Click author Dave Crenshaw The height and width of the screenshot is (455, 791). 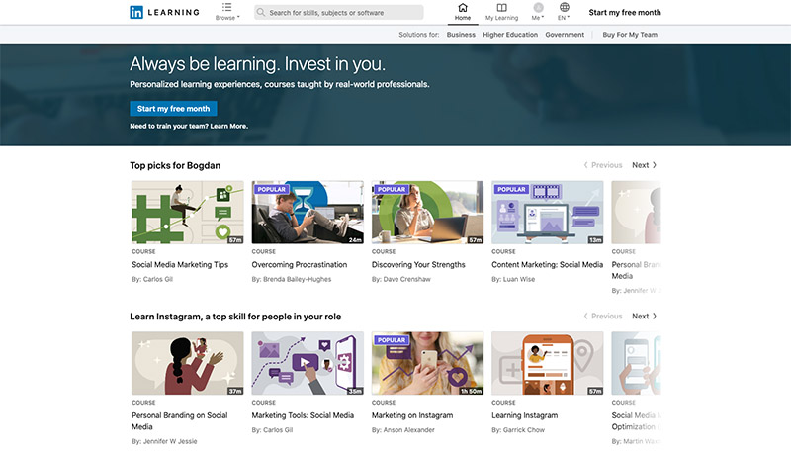point(406,279)
